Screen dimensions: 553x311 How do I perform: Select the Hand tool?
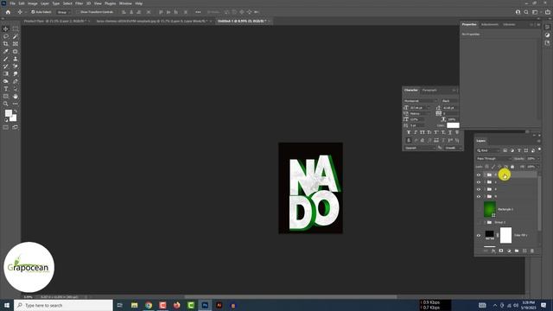pyautogui.click(x=16, y=96)
